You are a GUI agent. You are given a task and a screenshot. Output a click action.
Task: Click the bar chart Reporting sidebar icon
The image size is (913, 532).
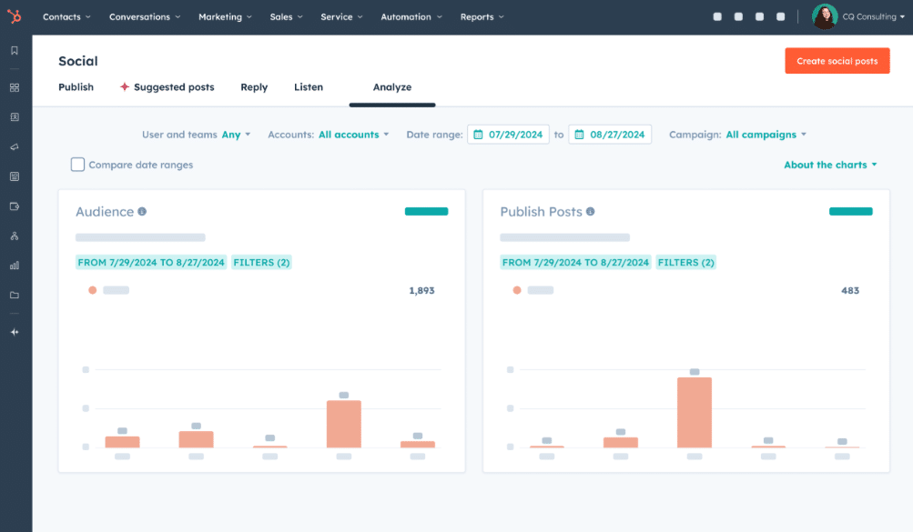15,266
